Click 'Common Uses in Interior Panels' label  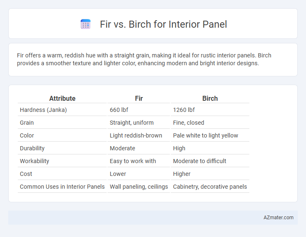pos(62,187)
